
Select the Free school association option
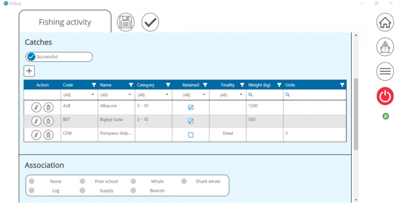[x=82, y=181]
